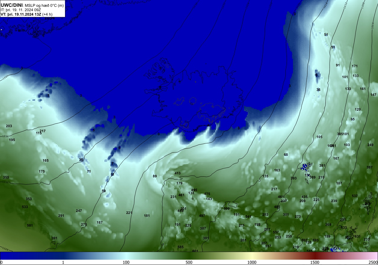Click the map value 533
This screenshot has height=265, width=378.
(x=25, y=207)
